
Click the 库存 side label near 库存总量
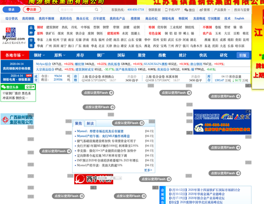tap(209, 78)
